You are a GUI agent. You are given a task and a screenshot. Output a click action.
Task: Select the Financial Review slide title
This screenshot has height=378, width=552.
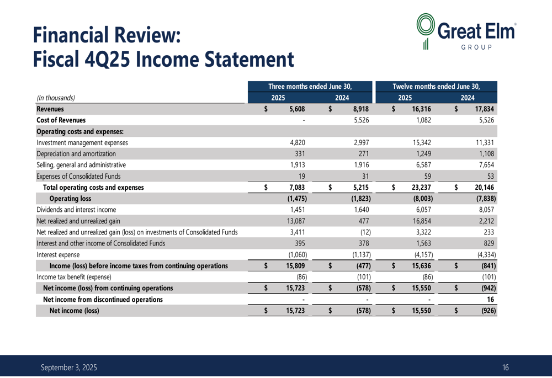[107, 35]
